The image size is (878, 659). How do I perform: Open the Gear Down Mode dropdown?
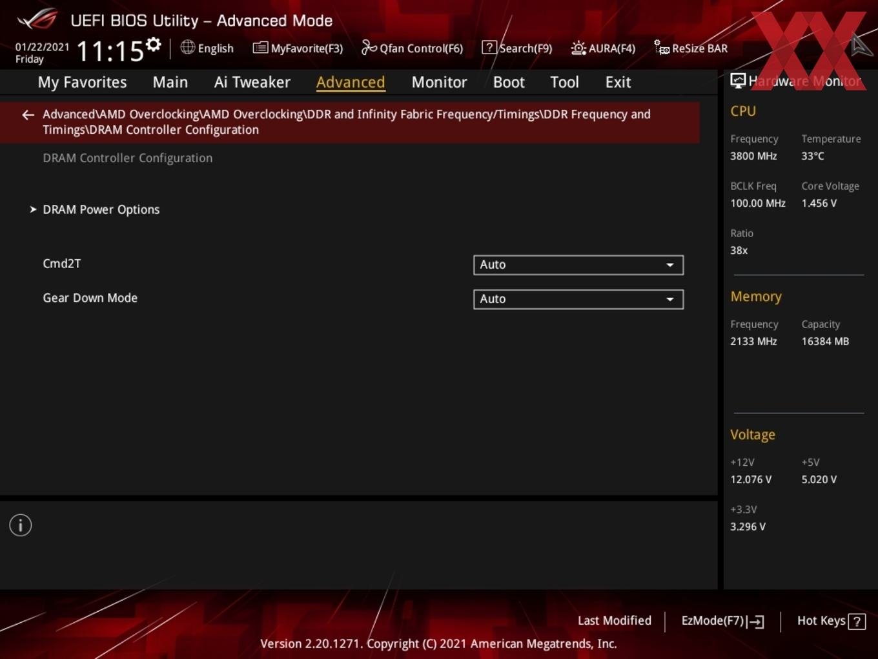[578, 299]
